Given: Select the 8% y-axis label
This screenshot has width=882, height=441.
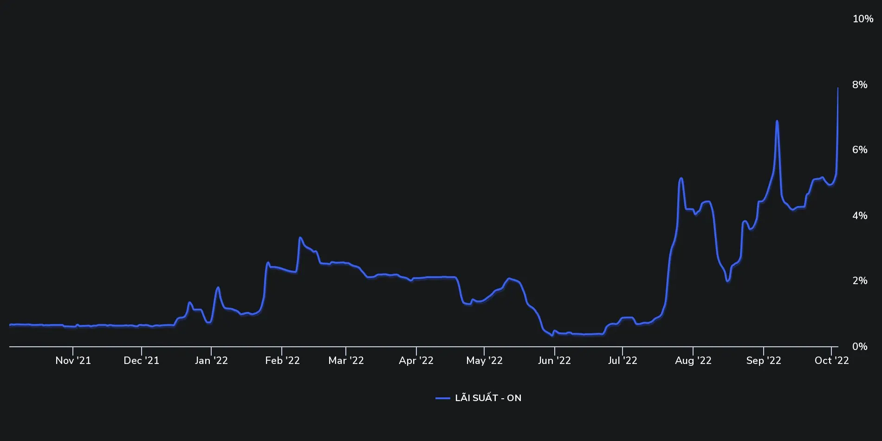Looking at the screenshot, I should click(860, 84).
